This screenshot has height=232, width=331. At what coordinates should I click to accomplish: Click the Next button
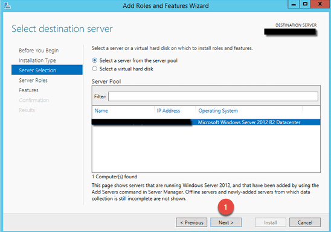click(x=226, y=222)
